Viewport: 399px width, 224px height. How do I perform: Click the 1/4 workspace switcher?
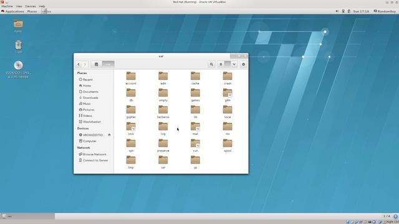387,216
